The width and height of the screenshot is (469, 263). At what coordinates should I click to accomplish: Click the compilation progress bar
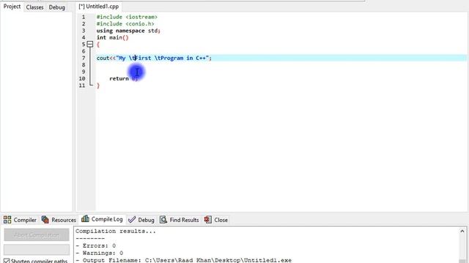pos(37,249)
